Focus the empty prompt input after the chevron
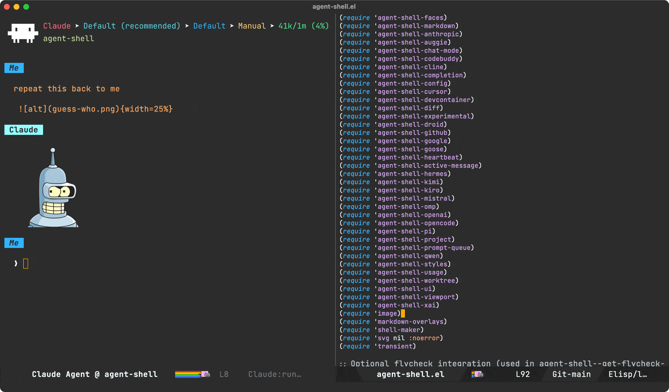 [26, 264]
